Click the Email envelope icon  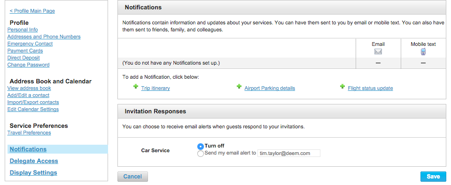(x=378, y=52)
